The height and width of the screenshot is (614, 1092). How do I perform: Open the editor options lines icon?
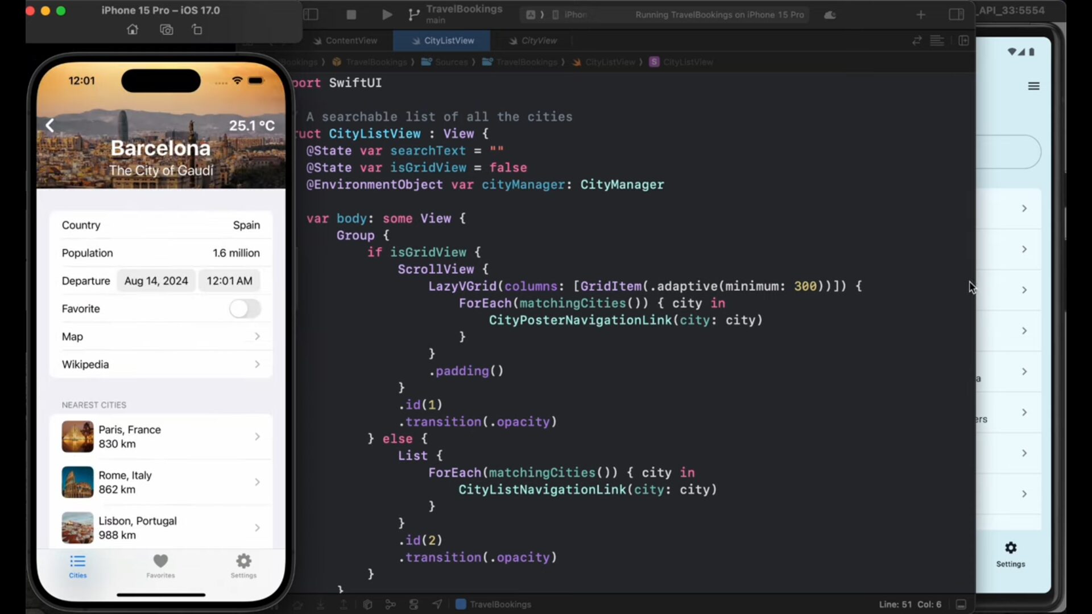937,41
